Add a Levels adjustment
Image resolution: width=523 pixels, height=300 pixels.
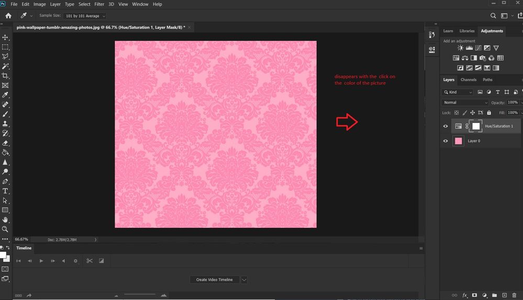469,48
